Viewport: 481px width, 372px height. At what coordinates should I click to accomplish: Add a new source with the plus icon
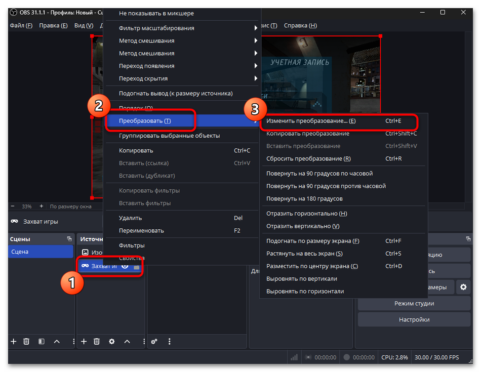[x=84, y=341]
